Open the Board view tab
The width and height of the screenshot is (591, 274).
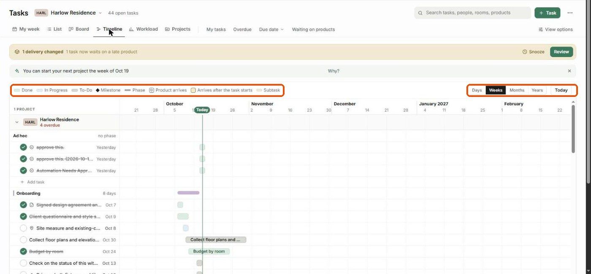79,29
